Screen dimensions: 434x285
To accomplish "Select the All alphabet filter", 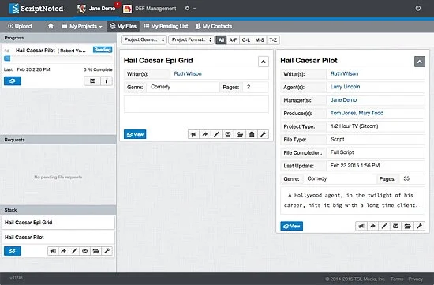I will (x=221, y=40).
